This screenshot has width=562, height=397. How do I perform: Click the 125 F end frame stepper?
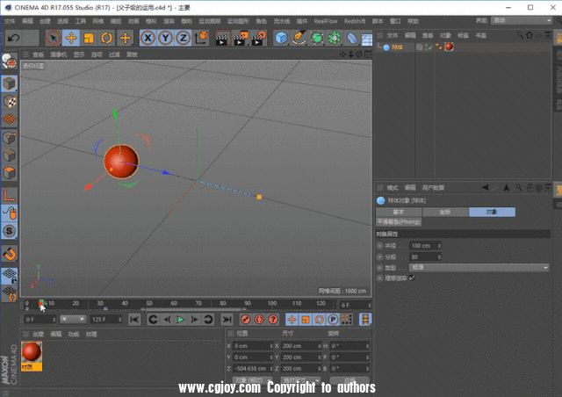(x=120, y=319)
